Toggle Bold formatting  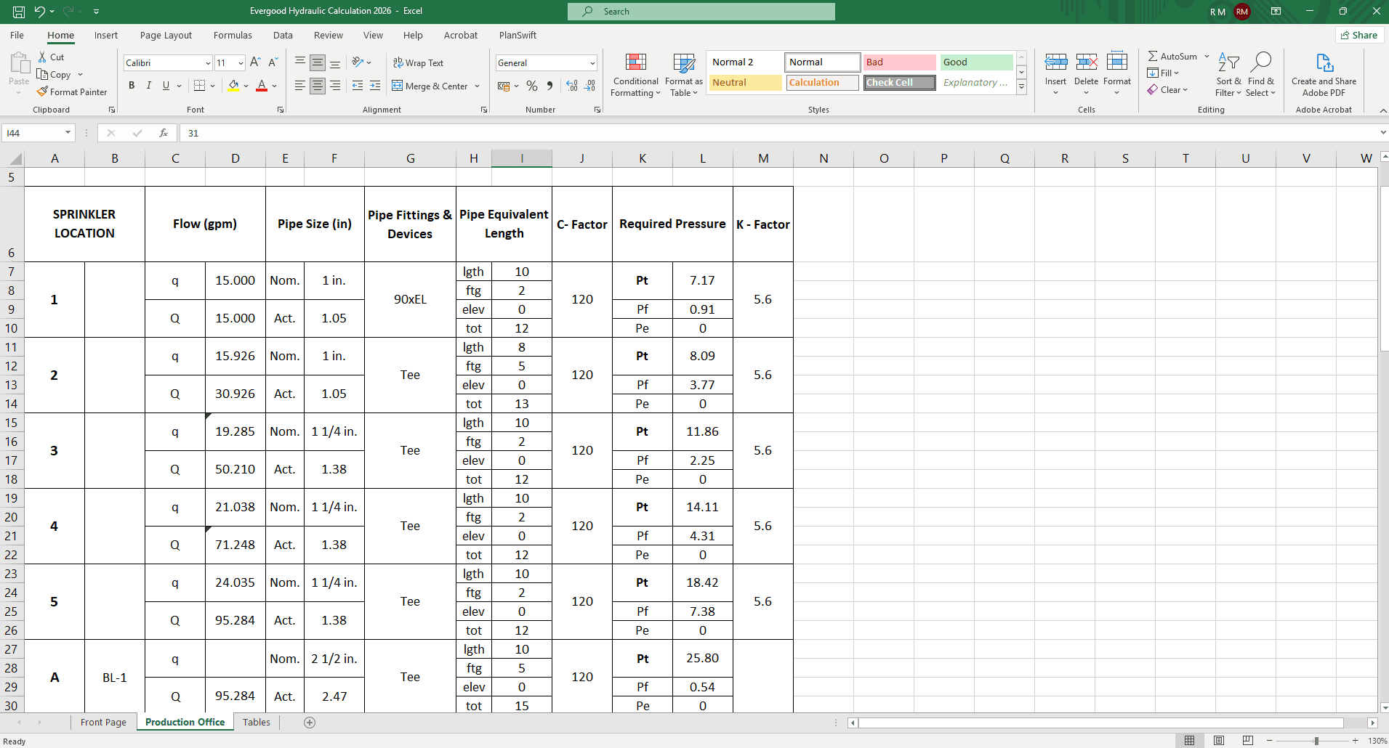point(132,86)
